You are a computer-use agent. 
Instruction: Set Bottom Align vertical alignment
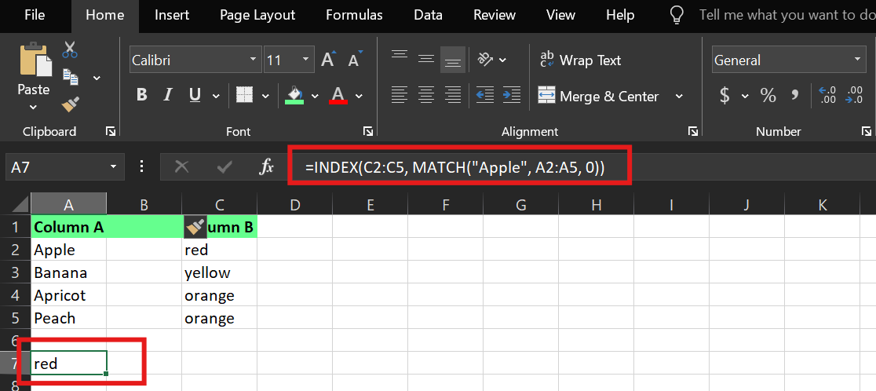[453, 59]
